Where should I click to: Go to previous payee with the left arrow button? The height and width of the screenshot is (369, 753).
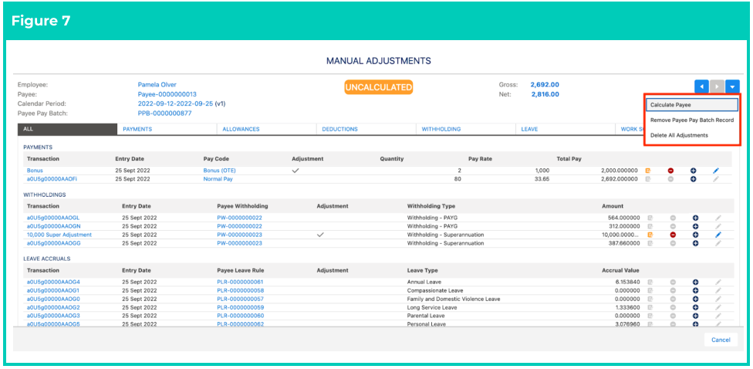[701, 87]
